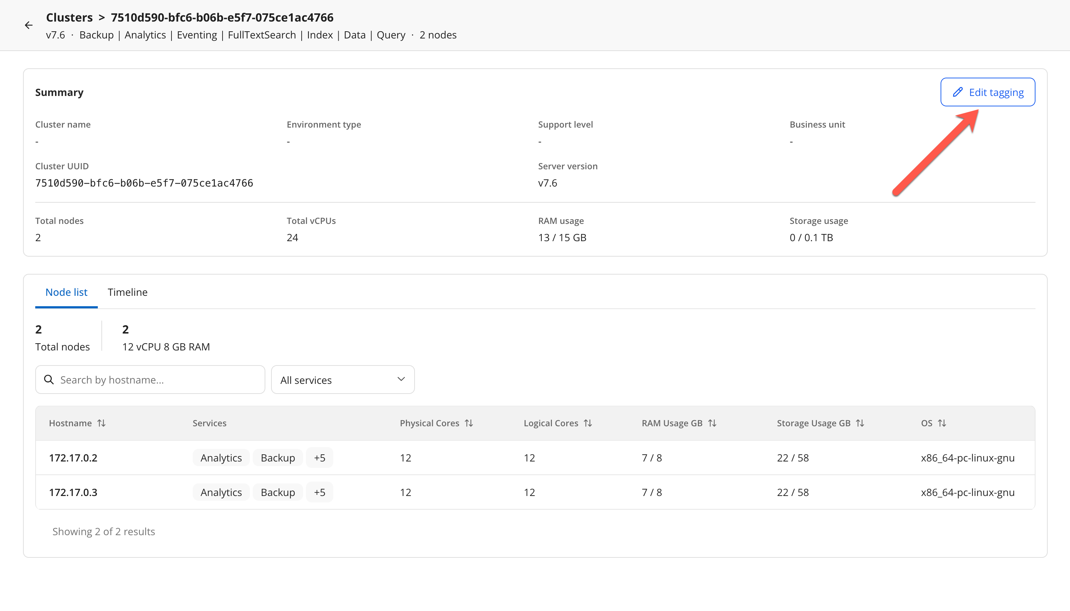Click OS value in 172.17.0.2 row
The height and width of the screenshot is (611, 1070).
click(x=968, y=458)
